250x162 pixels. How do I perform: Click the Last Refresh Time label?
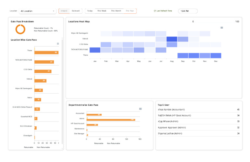click(164, 11)
